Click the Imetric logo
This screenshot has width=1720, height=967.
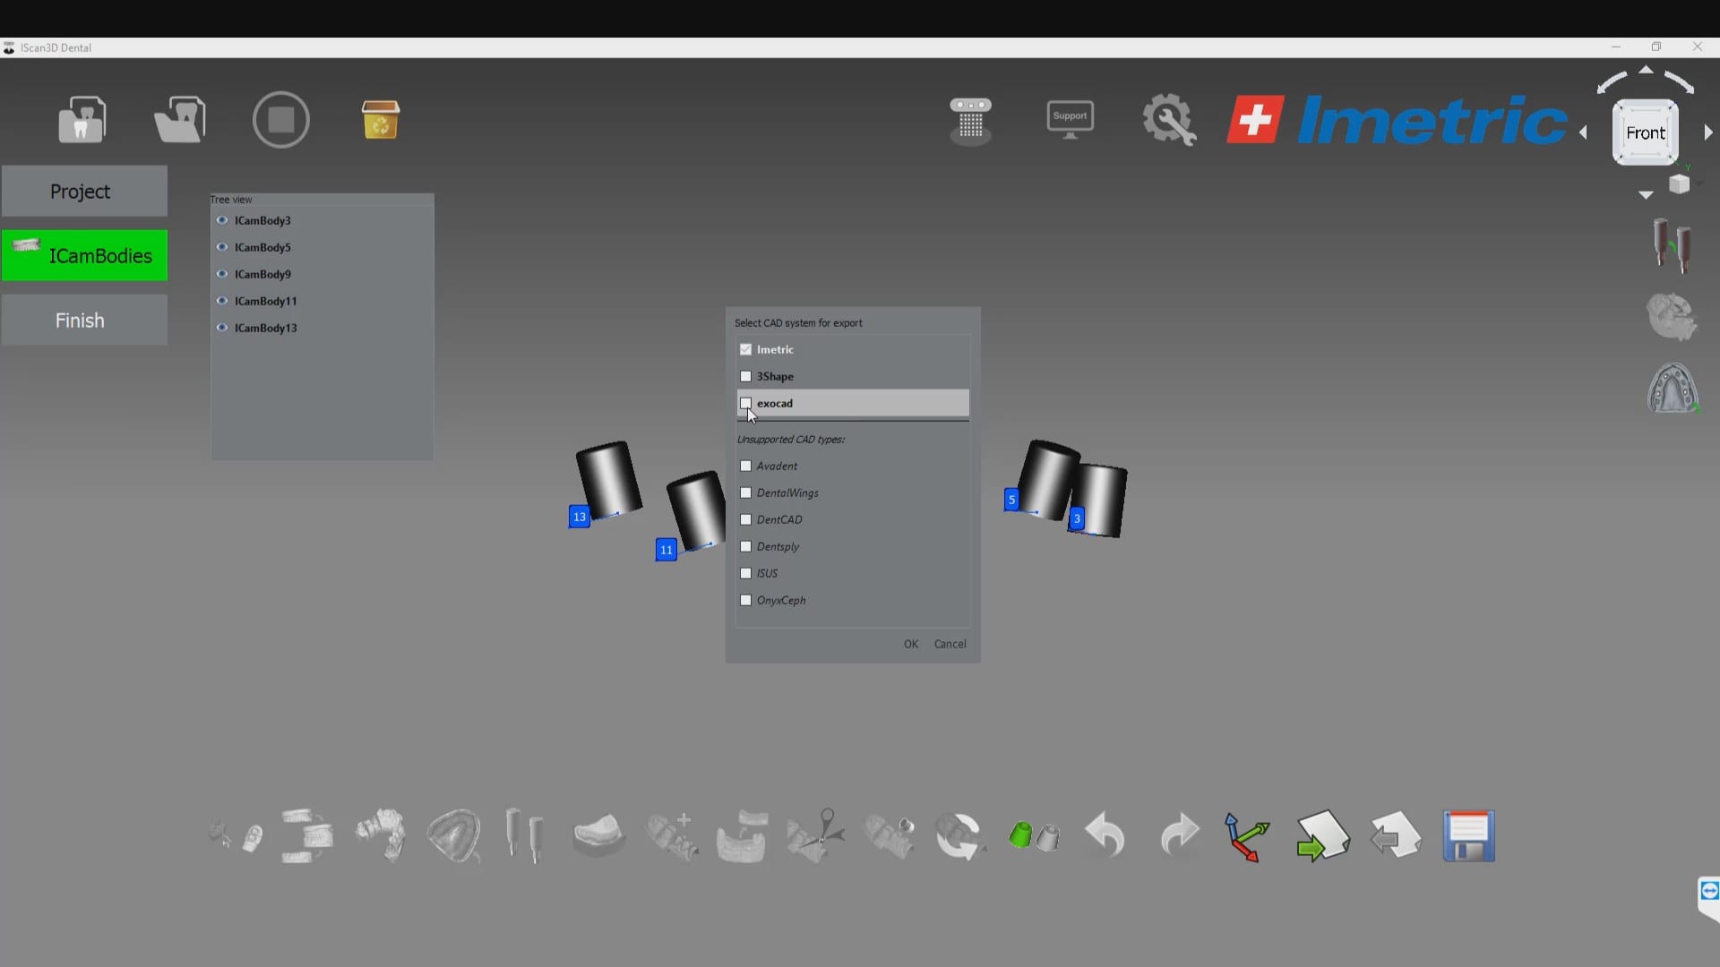[1397, 120]
